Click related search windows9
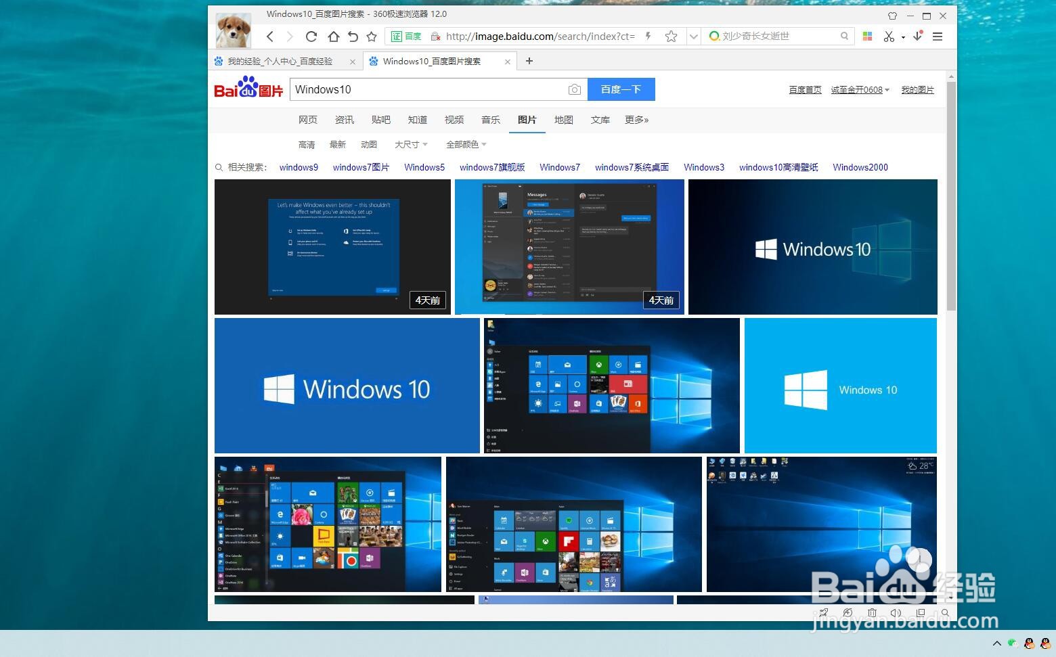This screenshot has height=657, width=1056. [x=299, y=167]
